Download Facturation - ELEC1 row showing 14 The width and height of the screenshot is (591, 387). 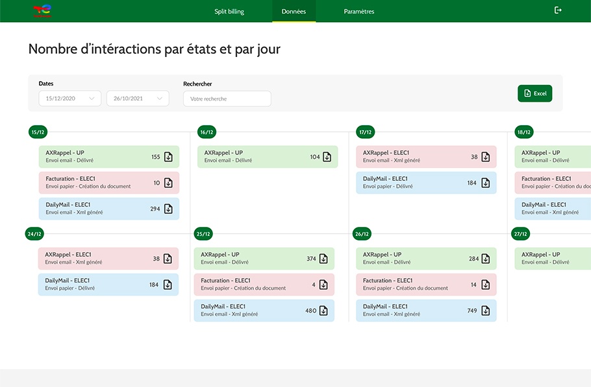(x=485, y=285)
